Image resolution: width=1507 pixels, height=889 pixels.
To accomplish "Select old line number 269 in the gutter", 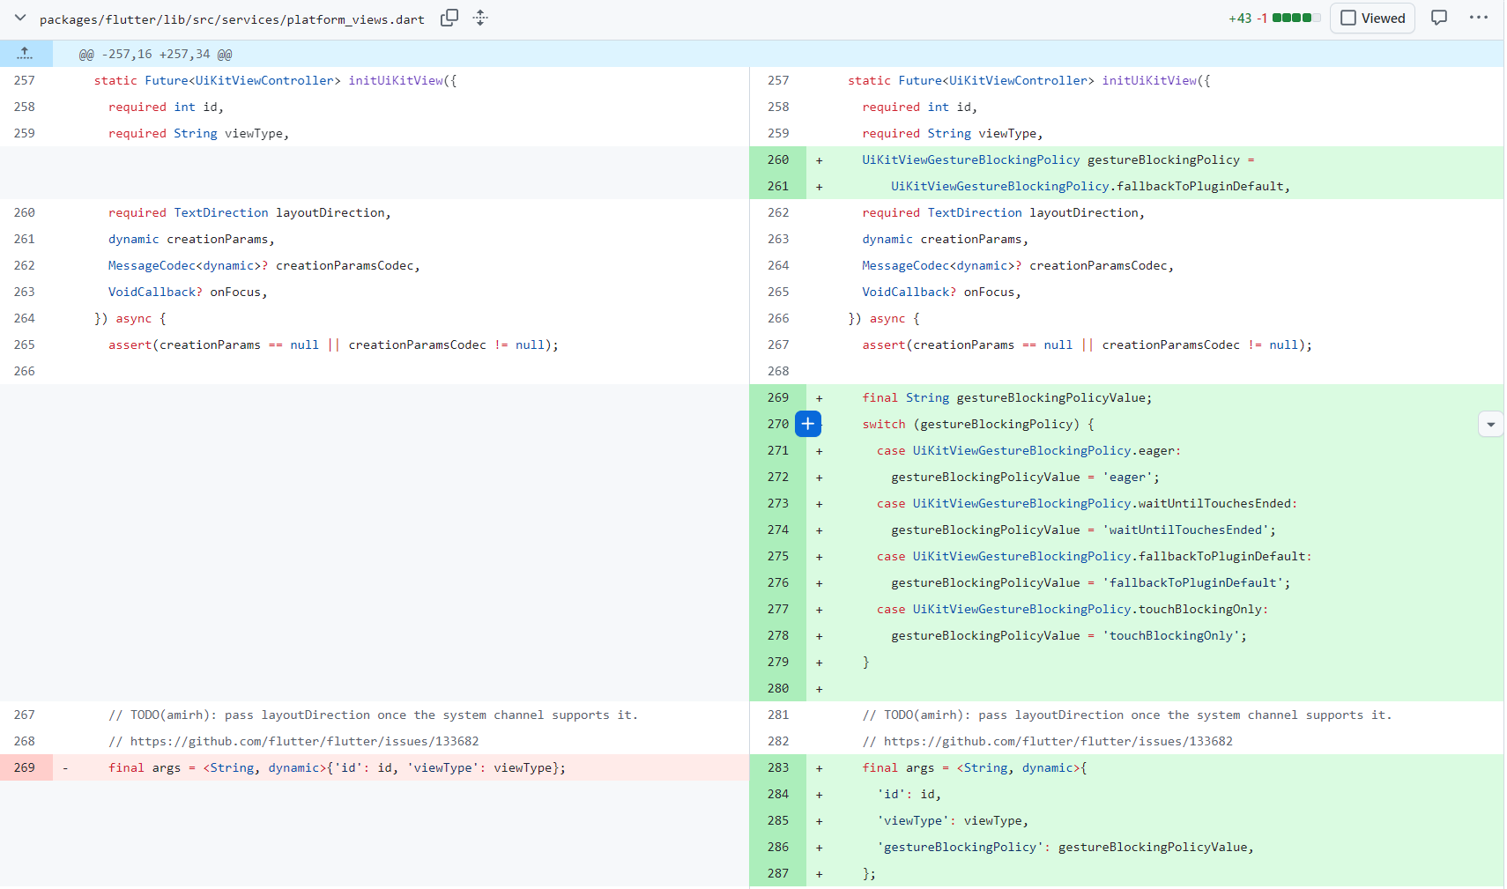I will pos(25,767).
